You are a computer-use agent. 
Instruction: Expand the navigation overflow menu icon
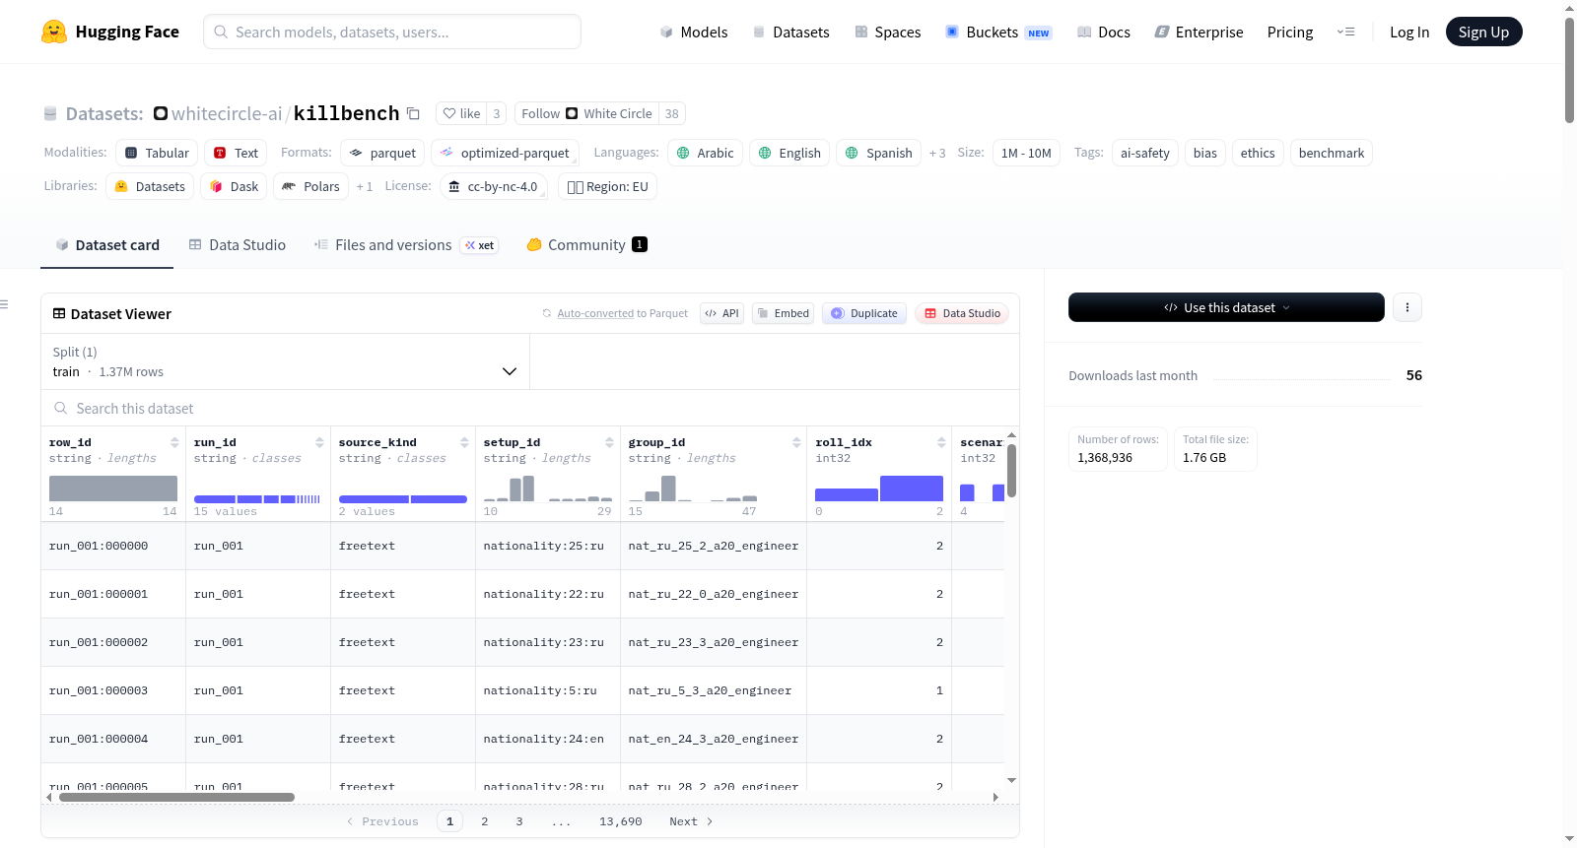[1345, 32]
